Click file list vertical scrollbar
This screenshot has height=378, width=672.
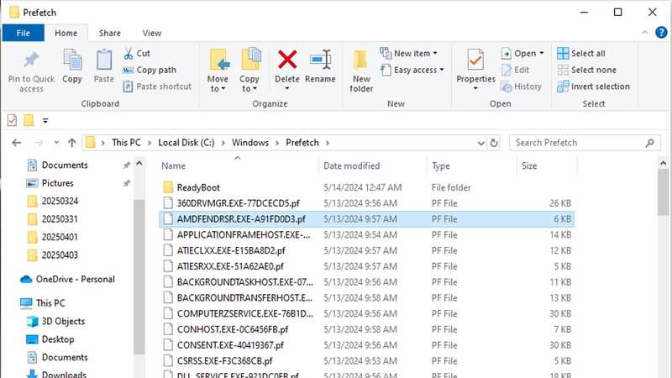tap(663, 193)
